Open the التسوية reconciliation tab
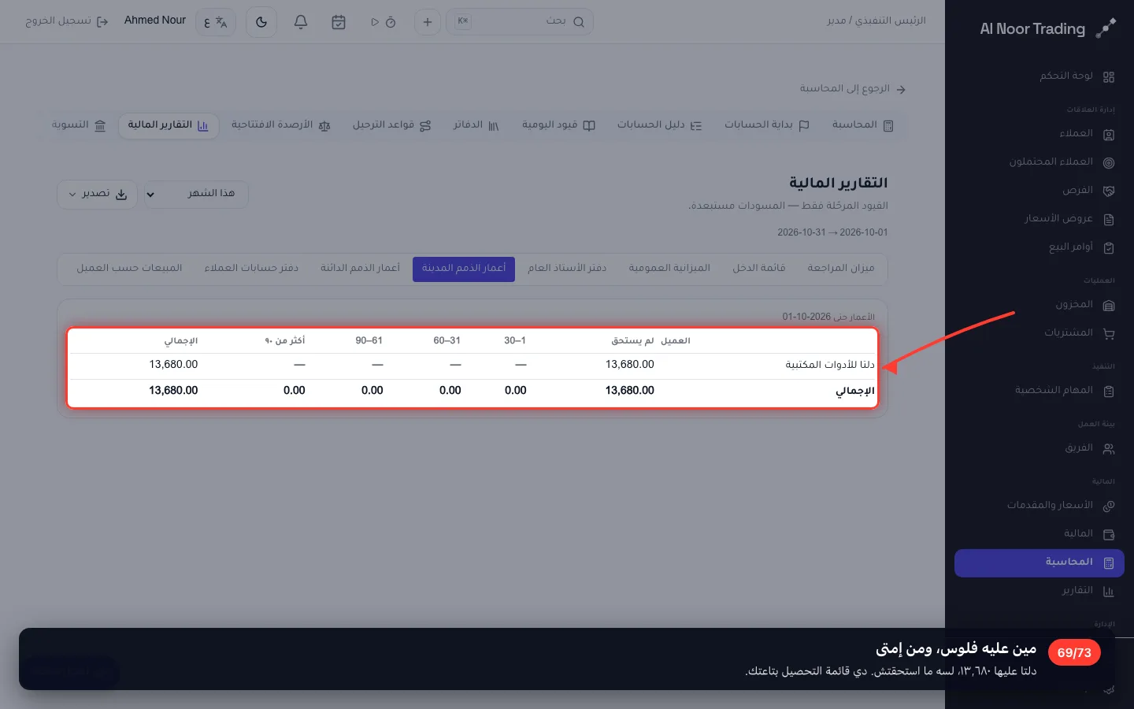Screen dimensions: 1134x709 (x=79, y=125)
